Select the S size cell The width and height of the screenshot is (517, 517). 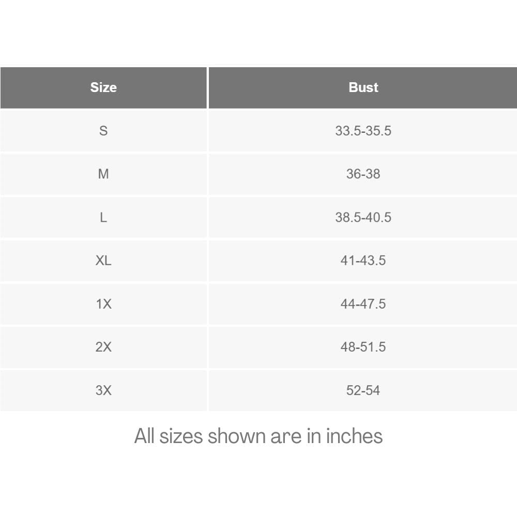pyautogui.click(x=103, y=131)
